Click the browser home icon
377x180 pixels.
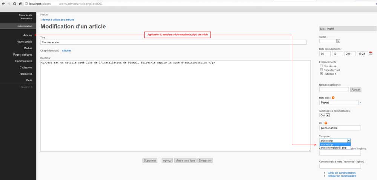20,3
